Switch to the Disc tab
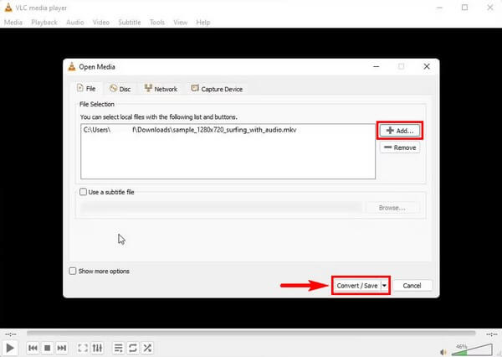 click(120, 89)
